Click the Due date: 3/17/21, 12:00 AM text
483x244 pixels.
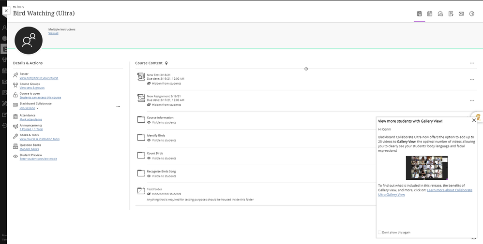[x=166, y=100]
